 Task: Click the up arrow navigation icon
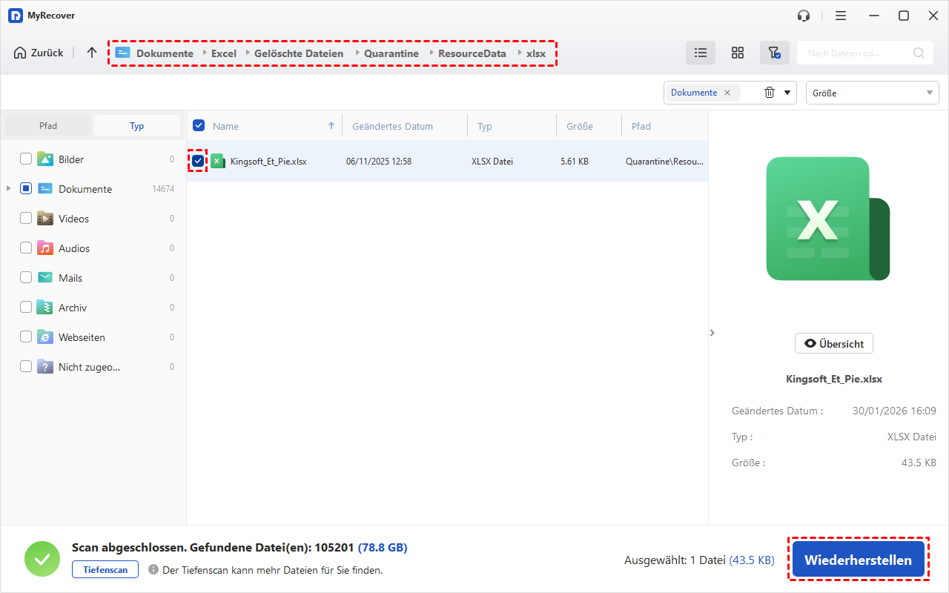tap(92, 53)
